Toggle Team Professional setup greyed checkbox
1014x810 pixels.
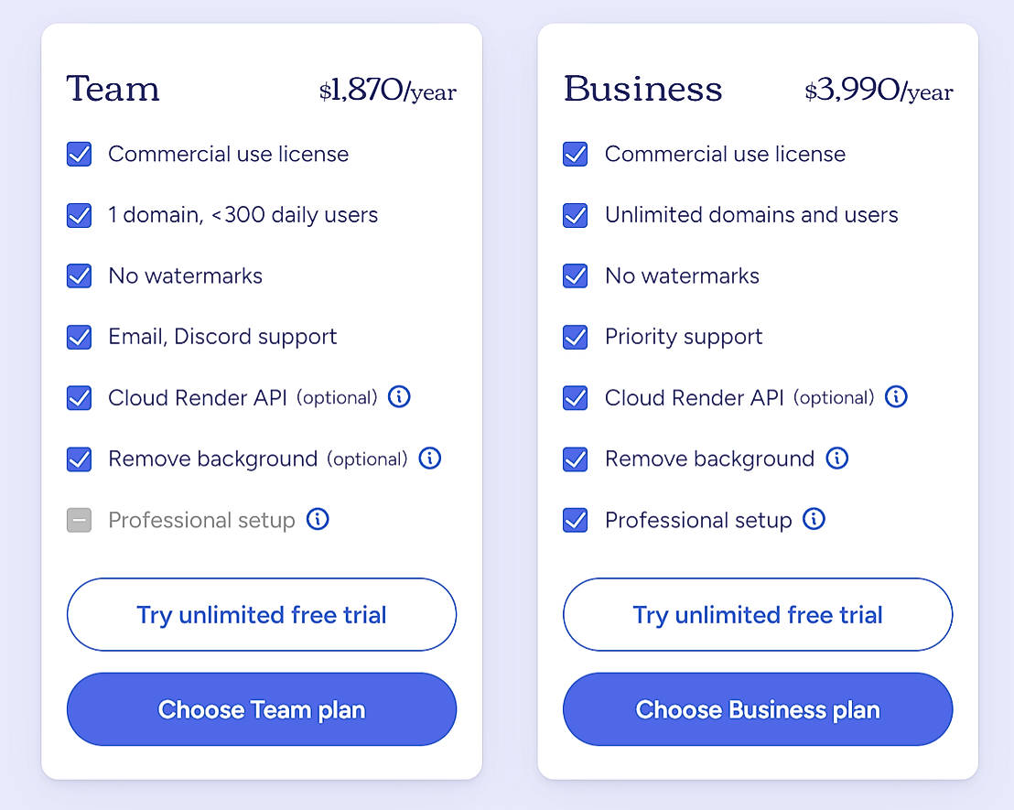coord(80,520)
